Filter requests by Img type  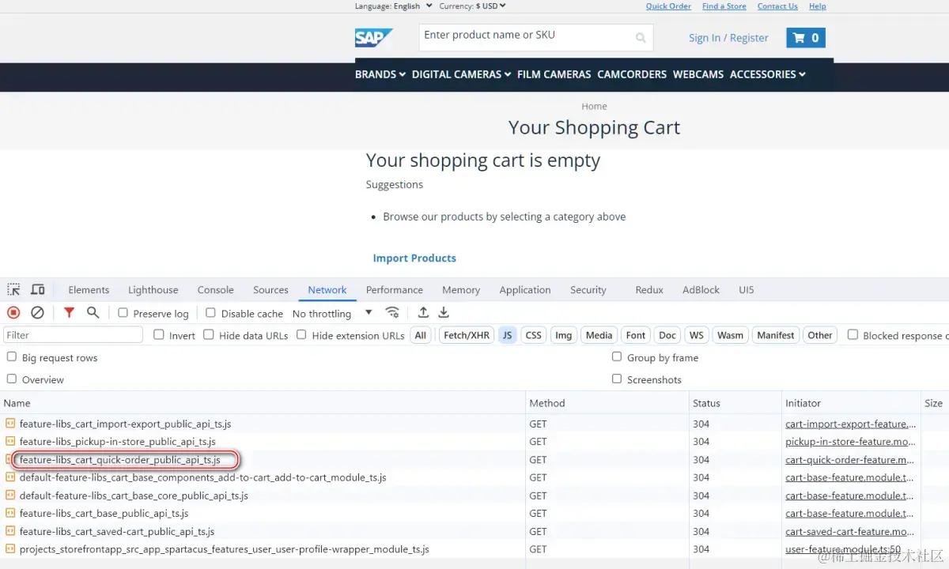point(564,335)
